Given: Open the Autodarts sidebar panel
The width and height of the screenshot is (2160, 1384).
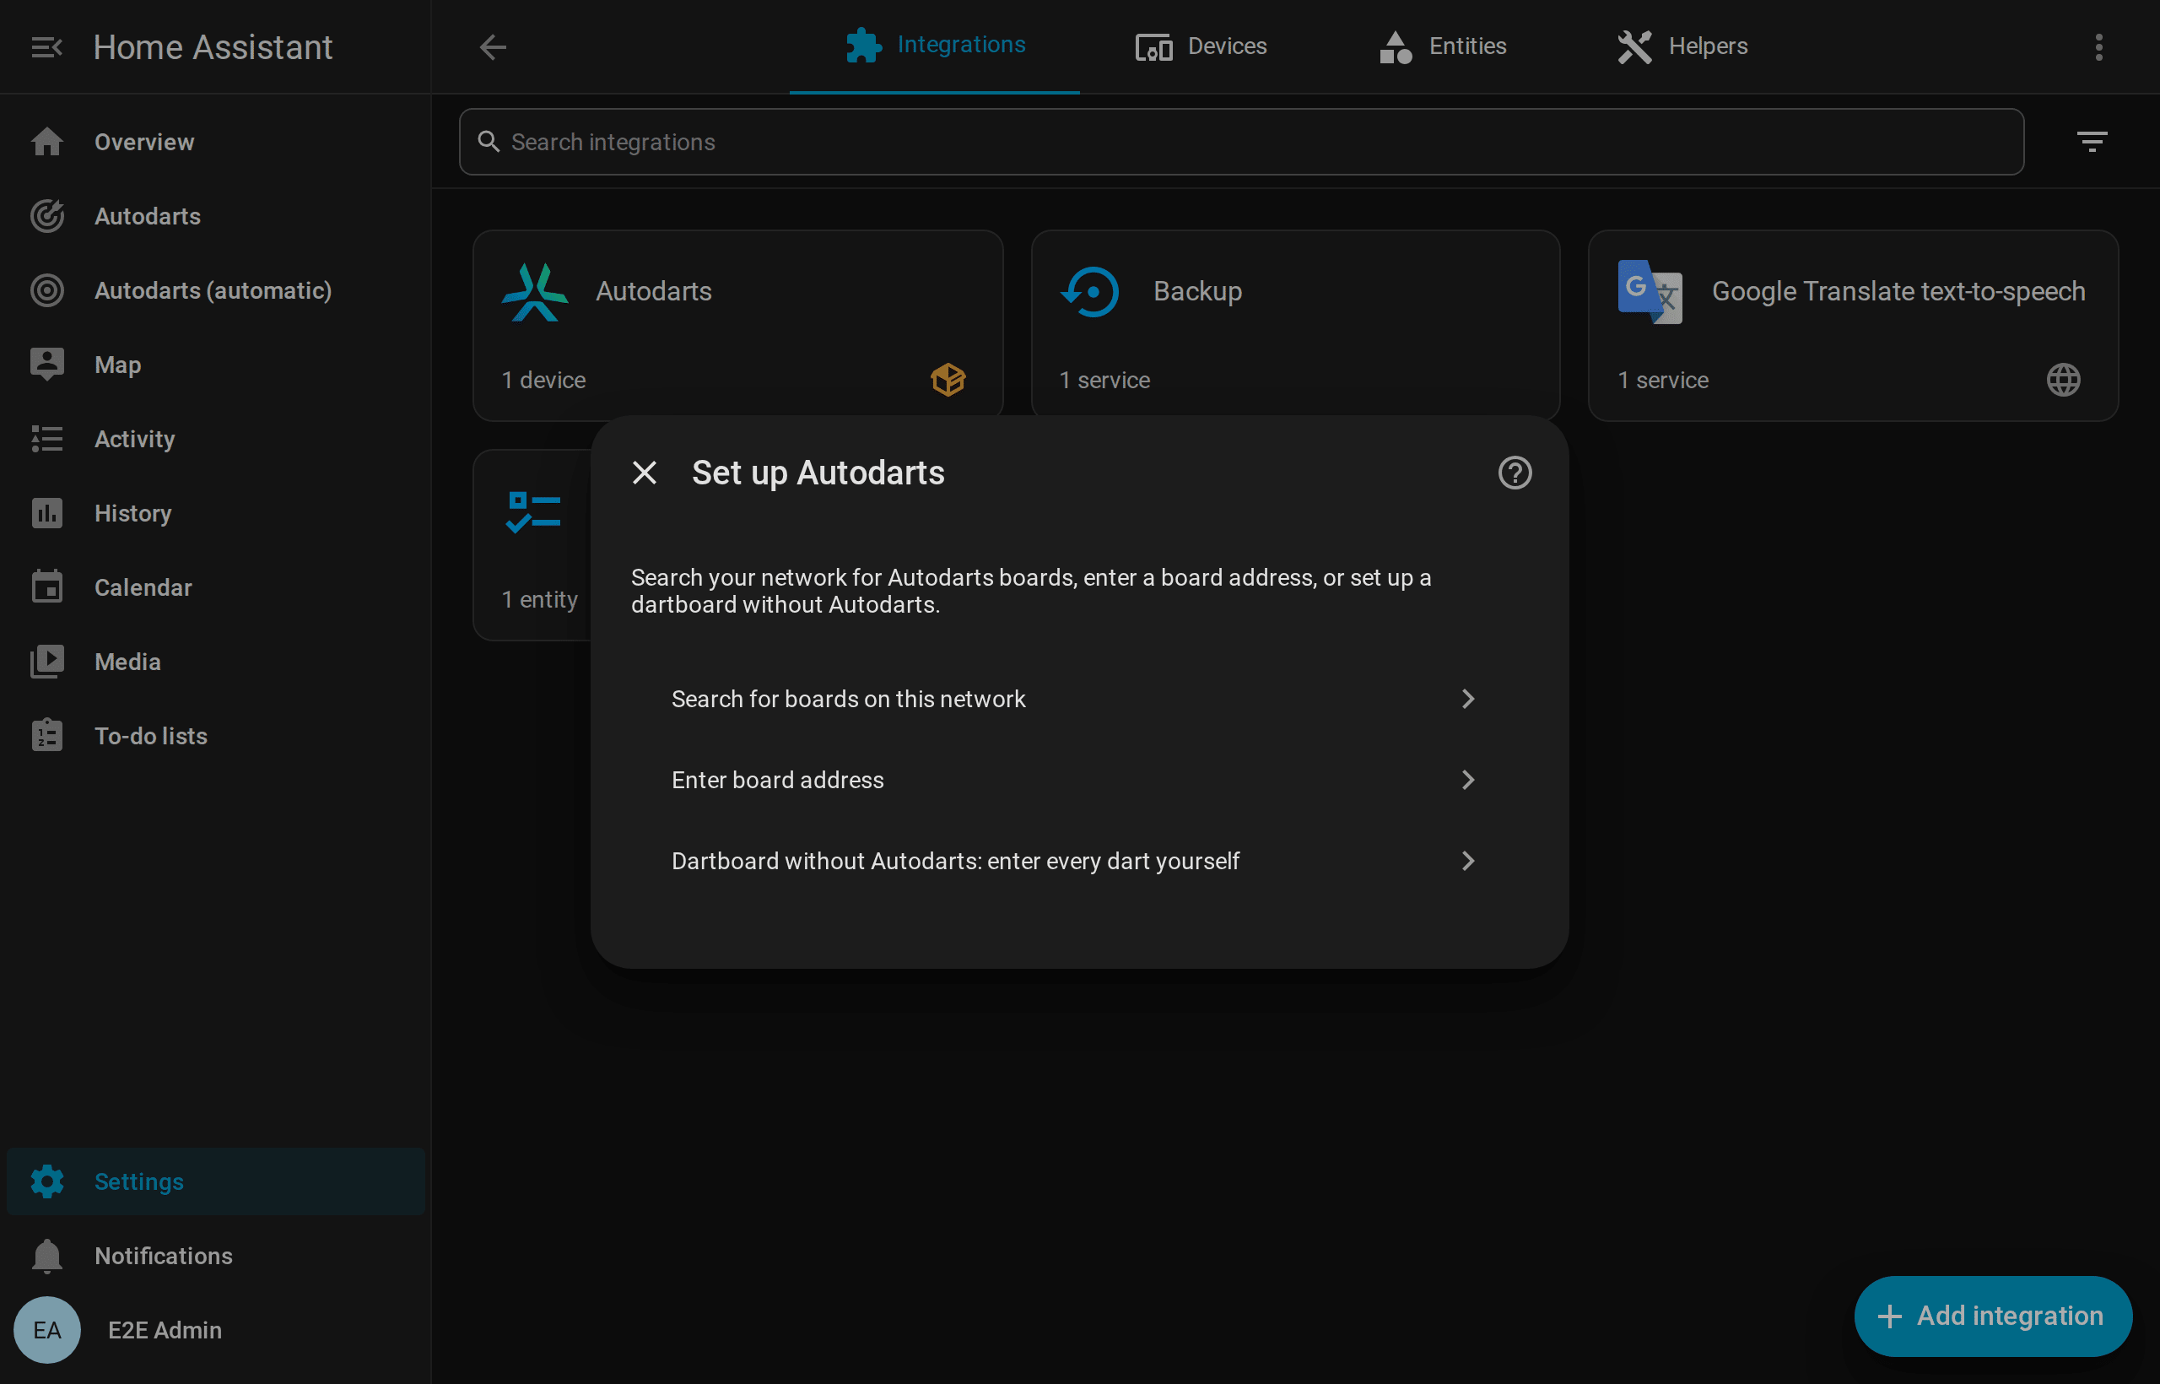Looking at the screenshot, I should coord(216,217).
